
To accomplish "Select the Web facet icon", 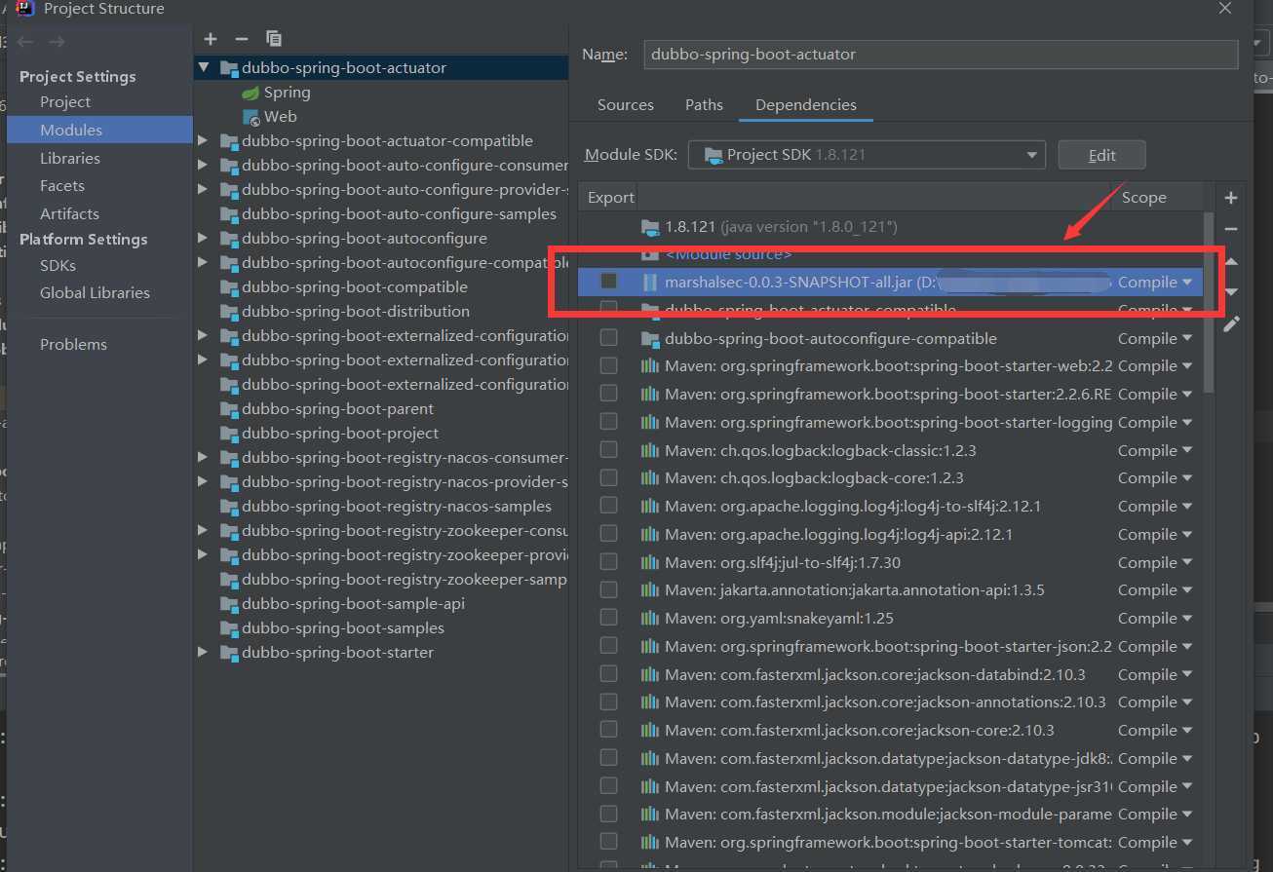I will (251, 117).
